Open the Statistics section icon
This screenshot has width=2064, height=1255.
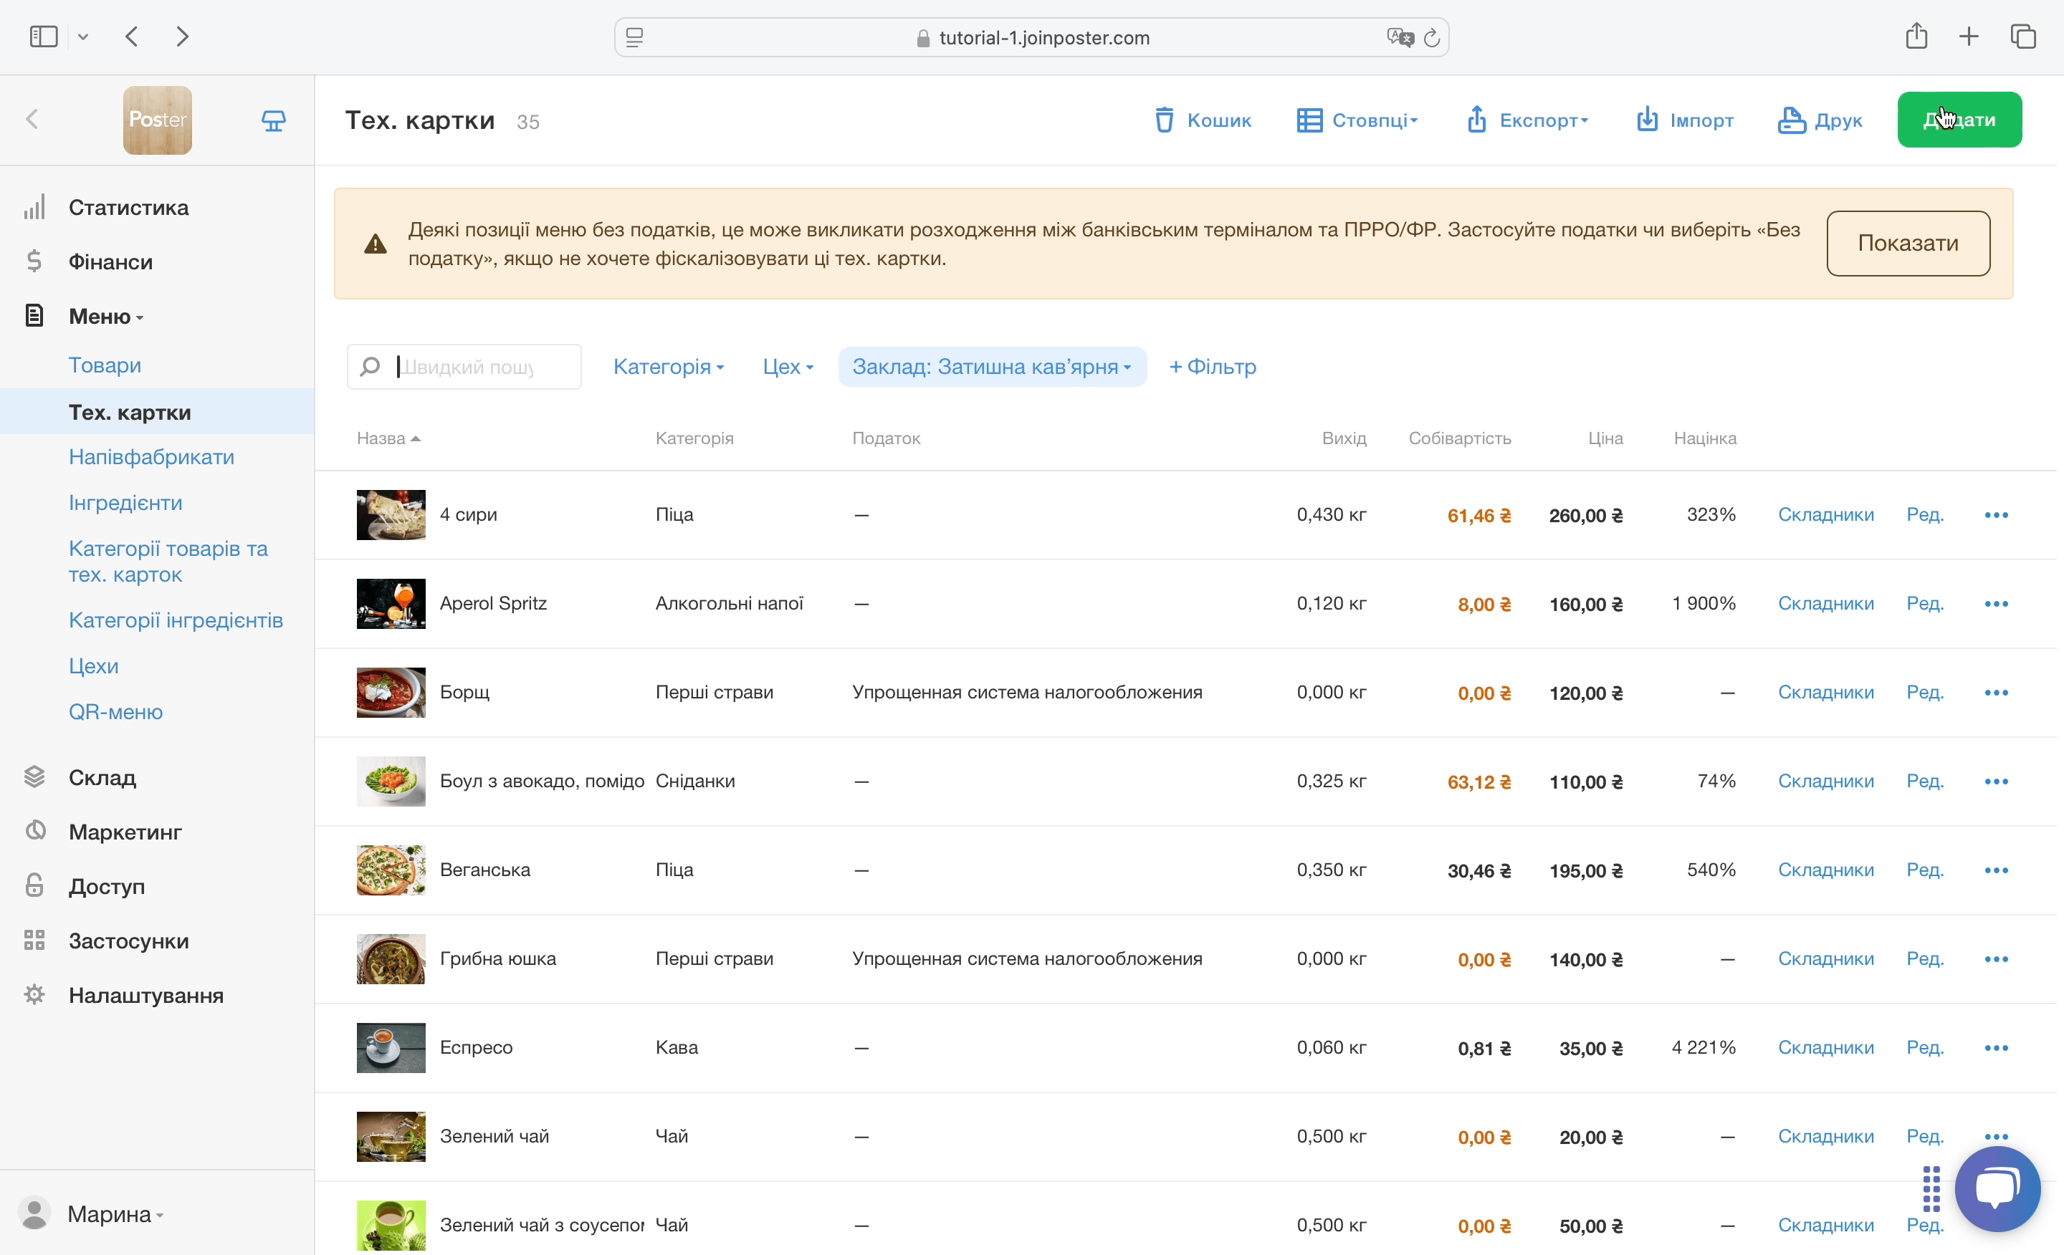(x=34, y=207)
